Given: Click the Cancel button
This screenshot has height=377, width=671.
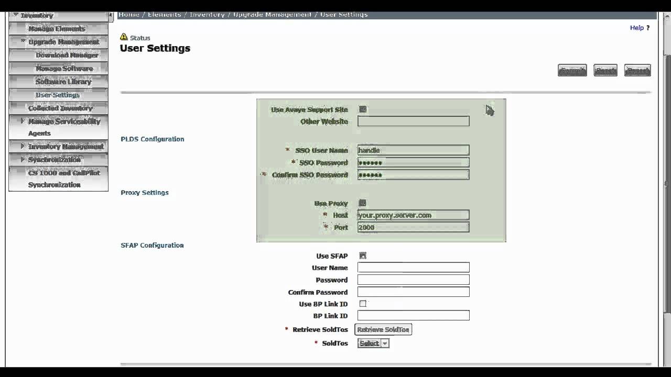Looking at the screenshot, I should 638,70.
